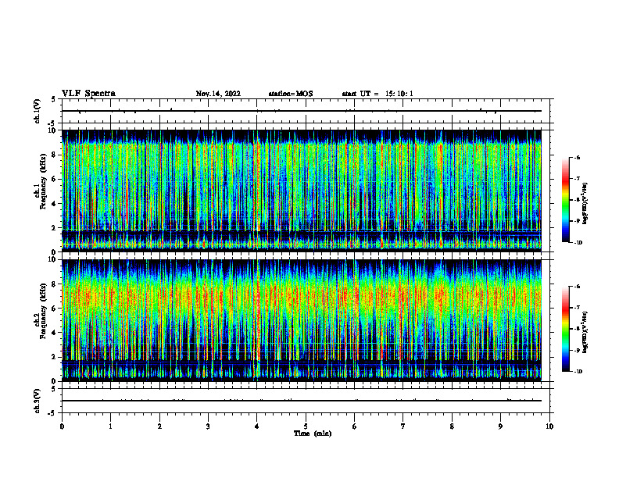Click the ch.1(V) axis label
Image resolution: width=619 pixels, height=478 pixels.
(x=38, y=111)
